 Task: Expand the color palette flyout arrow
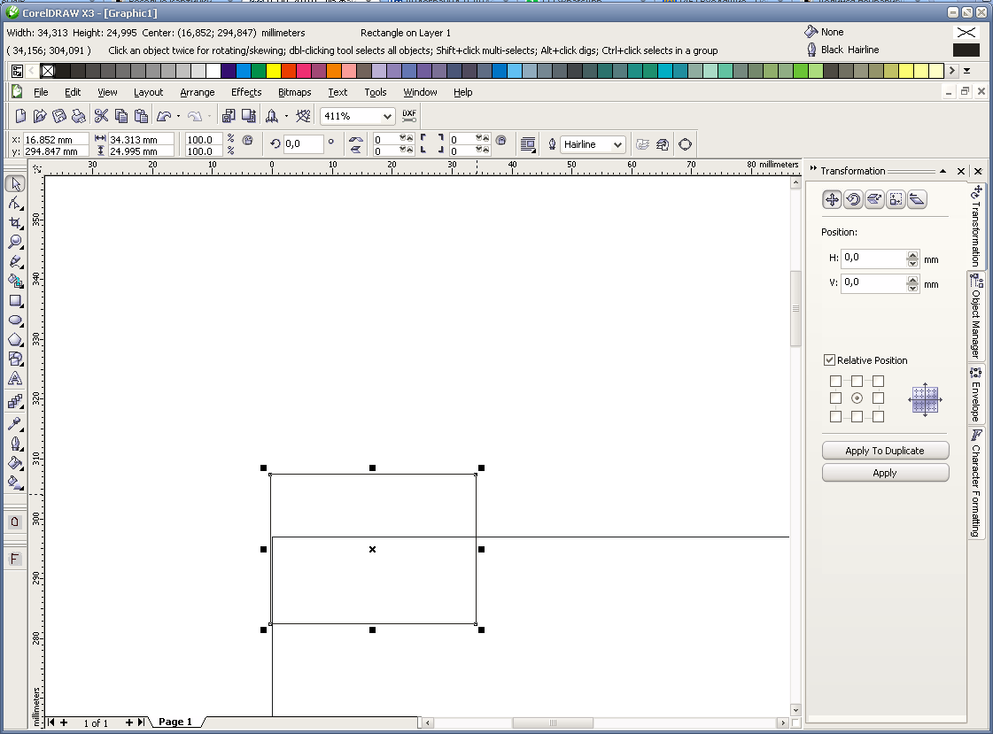pyautogui.click(x=967, y=71)
